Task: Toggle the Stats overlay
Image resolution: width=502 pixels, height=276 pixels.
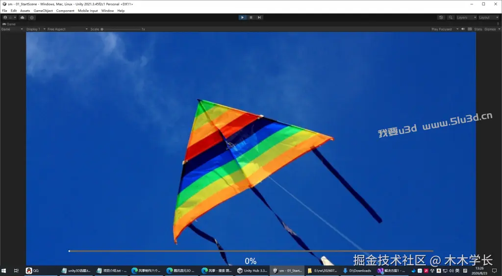Action: click(478, 29)
